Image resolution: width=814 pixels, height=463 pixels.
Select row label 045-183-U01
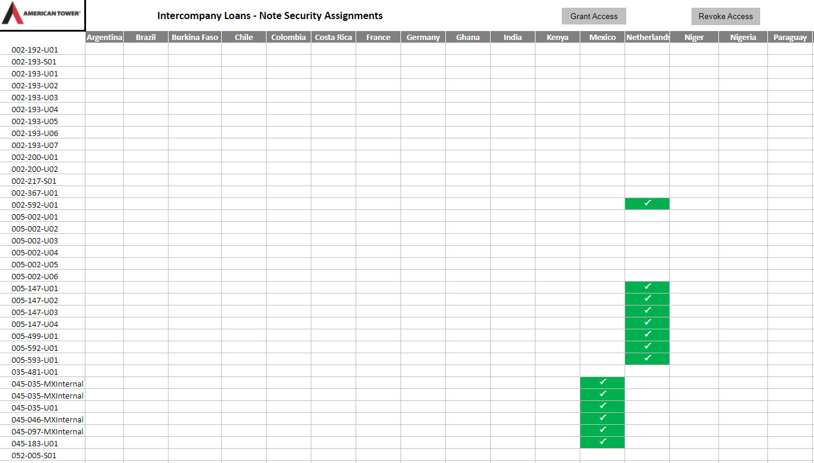pyautogui.click(x=35, y=443)
